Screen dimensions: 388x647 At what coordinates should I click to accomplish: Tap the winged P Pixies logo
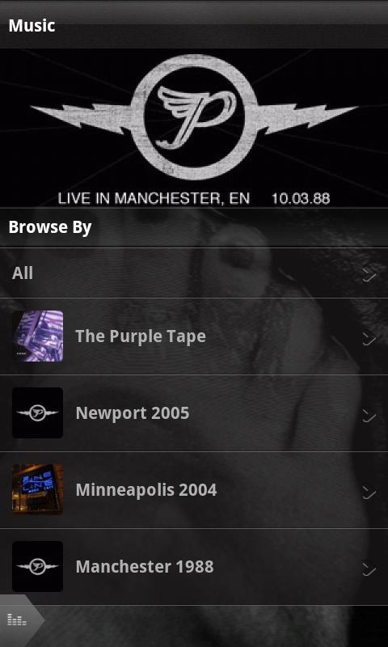(x=194, y=116)
